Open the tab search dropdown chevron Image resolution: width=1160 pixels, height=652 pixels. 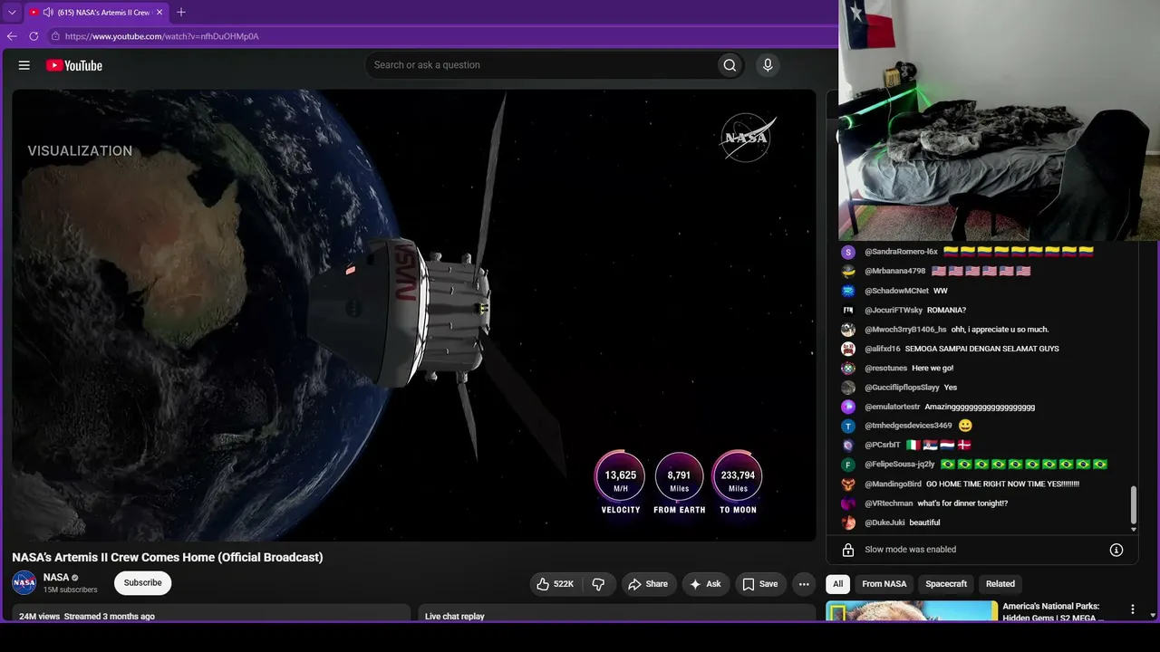pos(12,13)
